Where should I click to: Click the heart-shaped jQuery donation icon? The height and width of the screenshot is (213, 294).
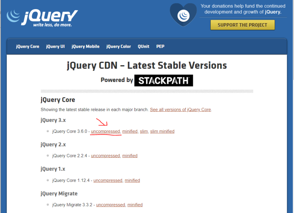click(x=183, y=15)
